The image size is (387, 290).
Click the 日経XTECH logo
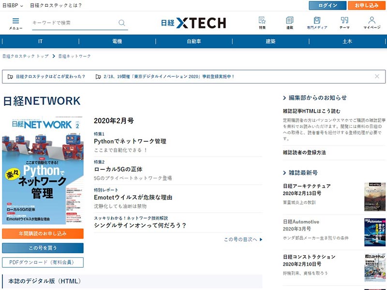click(193, 23)
